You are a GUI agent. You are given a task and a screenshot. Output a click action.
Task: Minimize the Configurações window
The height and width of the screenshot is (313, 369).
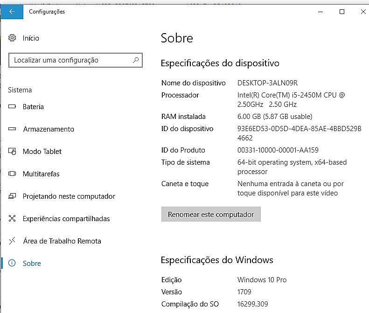pos(320,12)
